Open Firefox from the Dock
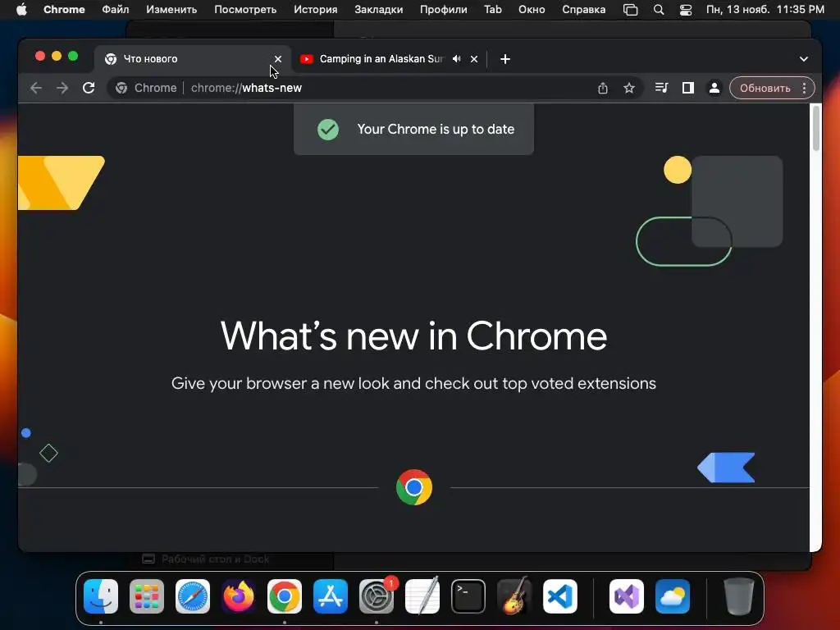 click(x=239, y=596)
